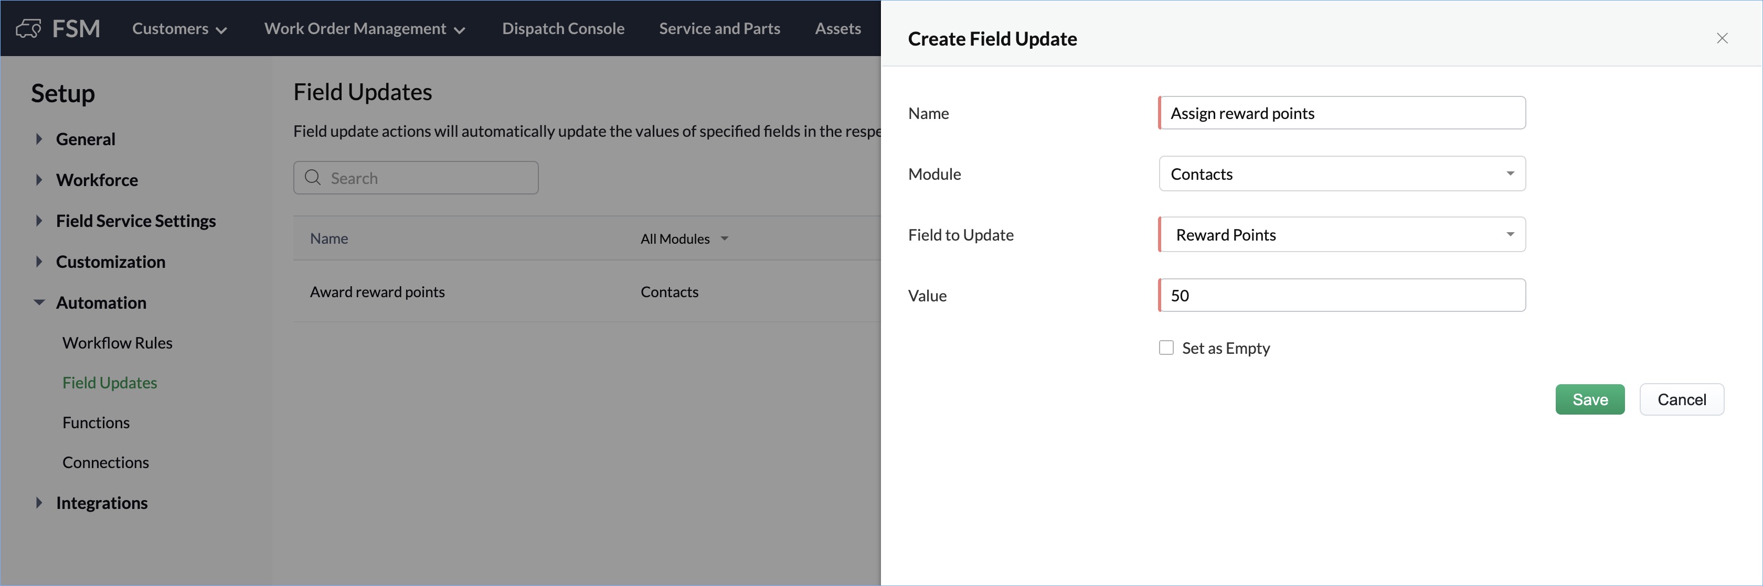The width and height of the screenshot is (1763, 586).
Task: Open the Work Order Management menu
Action: click(x=364, y=29)
